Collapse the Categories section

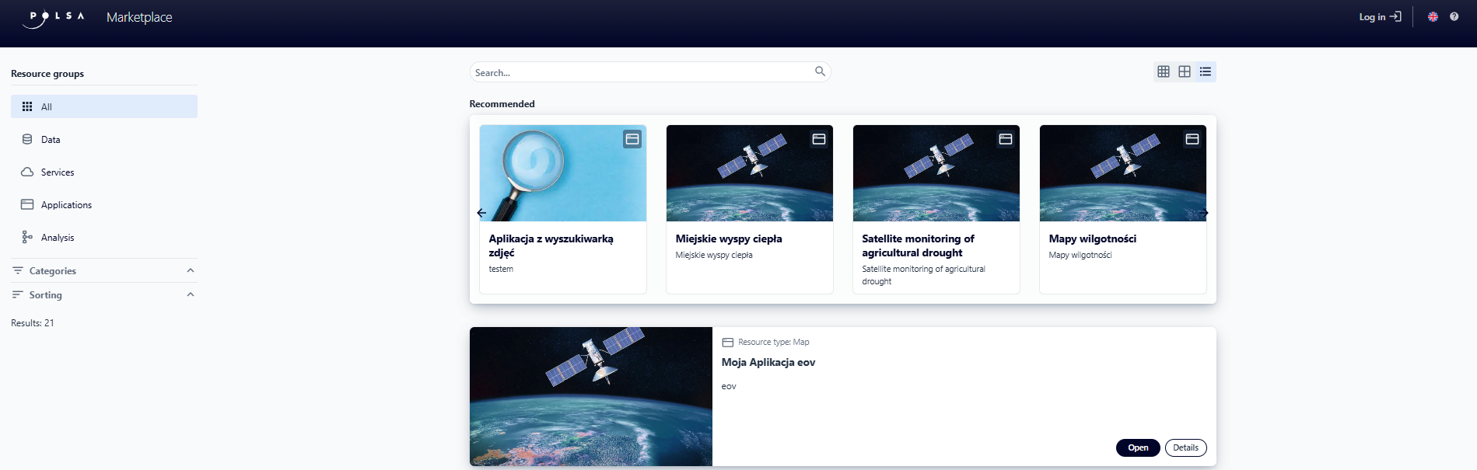click(191, 270)
